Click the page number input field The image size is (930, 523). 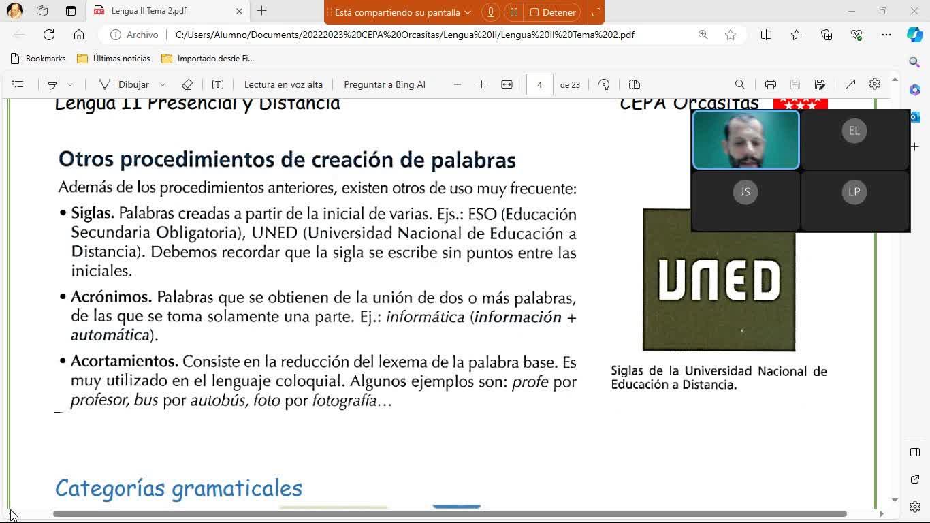click(x=539, y=84)
